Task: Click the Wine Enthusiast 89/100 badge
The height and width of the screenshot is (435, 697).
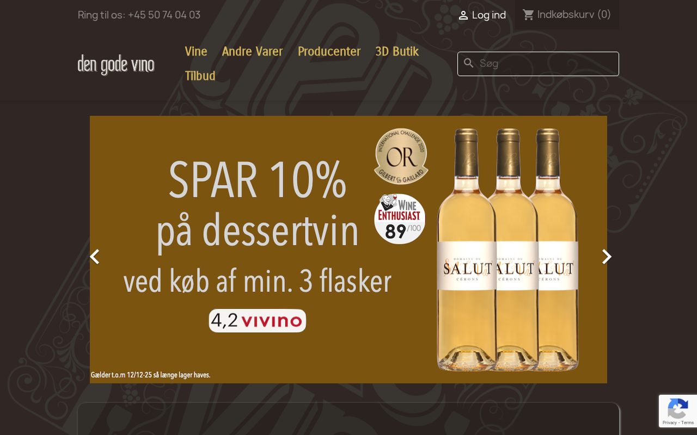Action: click(400, 219)
